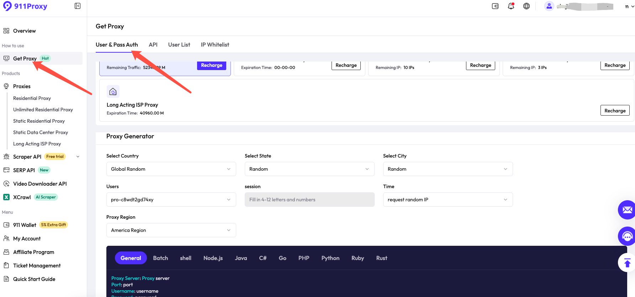The image size is (635, 297).
Task: Go to Overview in sidebar
Action: coord(25,31)
